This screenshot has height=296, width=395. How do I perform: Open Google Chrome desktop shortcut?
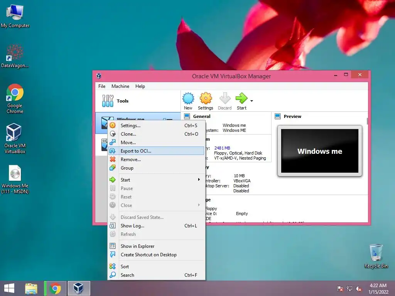click(15, 99)
